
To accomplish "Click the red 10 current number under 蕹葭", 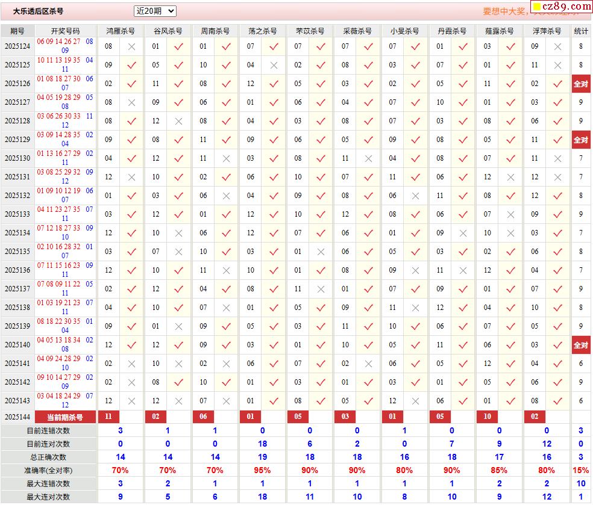I will [487, 417].
